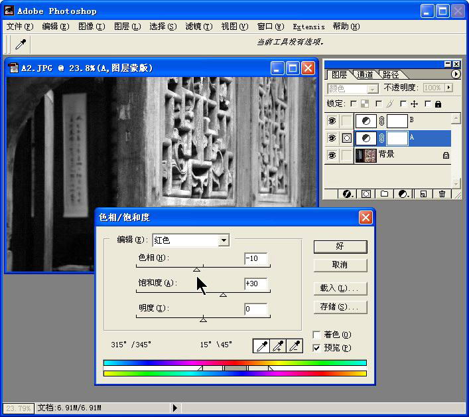The width and height of the screenshot is (469, 417).
Task: Click the 存储 (Save) button
Action: point(340,307)
